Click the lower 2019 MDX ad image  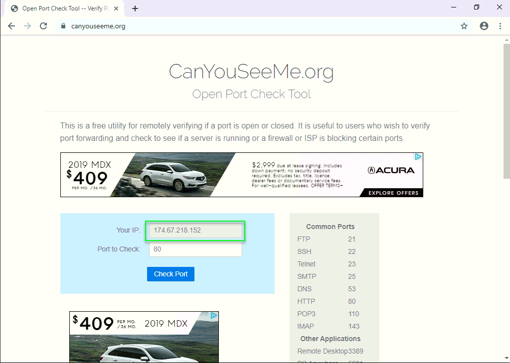(x=144, y=337)
